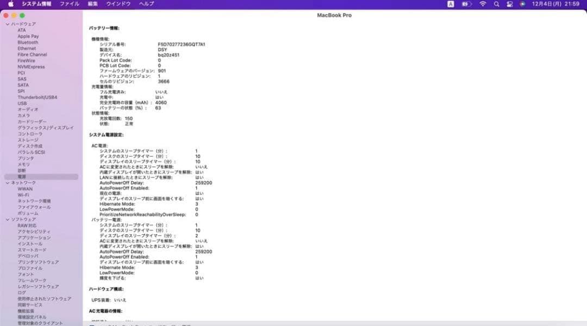This screenshot has width=587, height=326.
Task: Click the device name bq20z451 value
Action: pos(168,55)
